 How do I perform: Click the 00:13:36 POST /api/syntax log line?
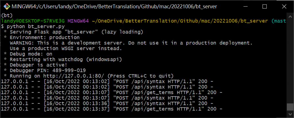[x=107, y=103]
